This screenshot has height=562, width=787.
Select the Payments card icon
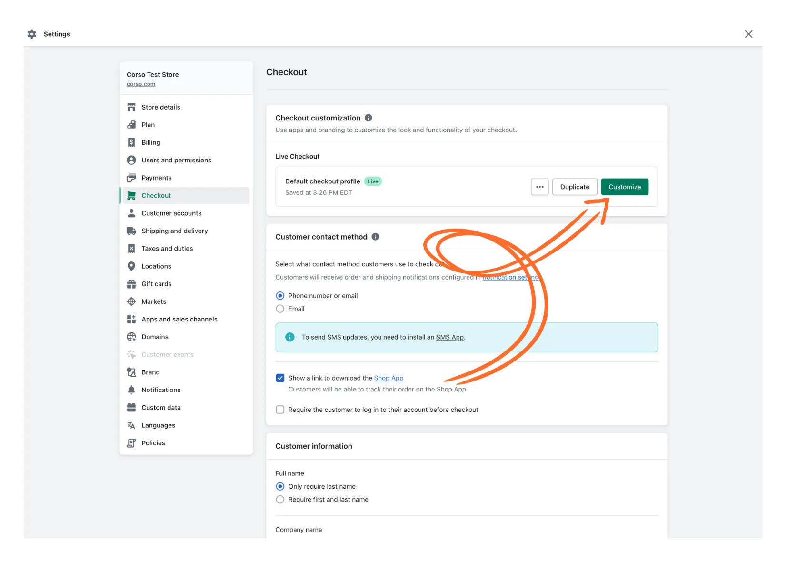131,178
